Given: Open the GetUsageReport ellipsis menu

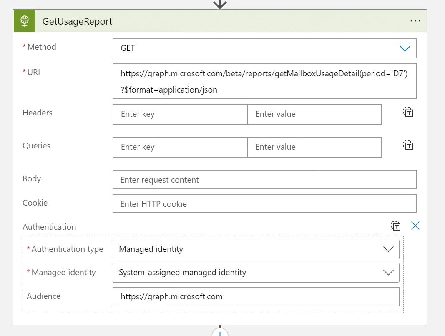Looking at the screenshot, I should coord(415,21).
